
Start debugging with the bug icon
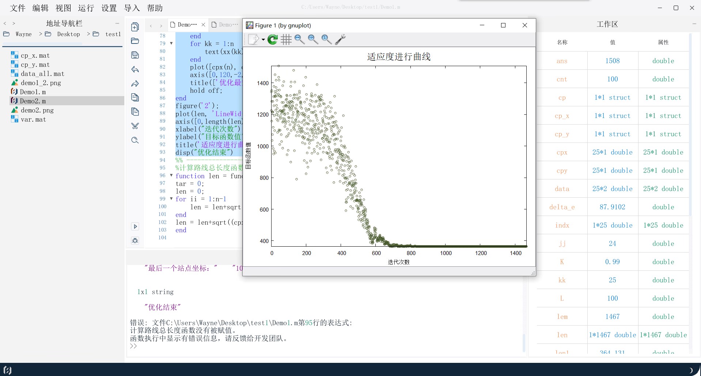[135, 240]
